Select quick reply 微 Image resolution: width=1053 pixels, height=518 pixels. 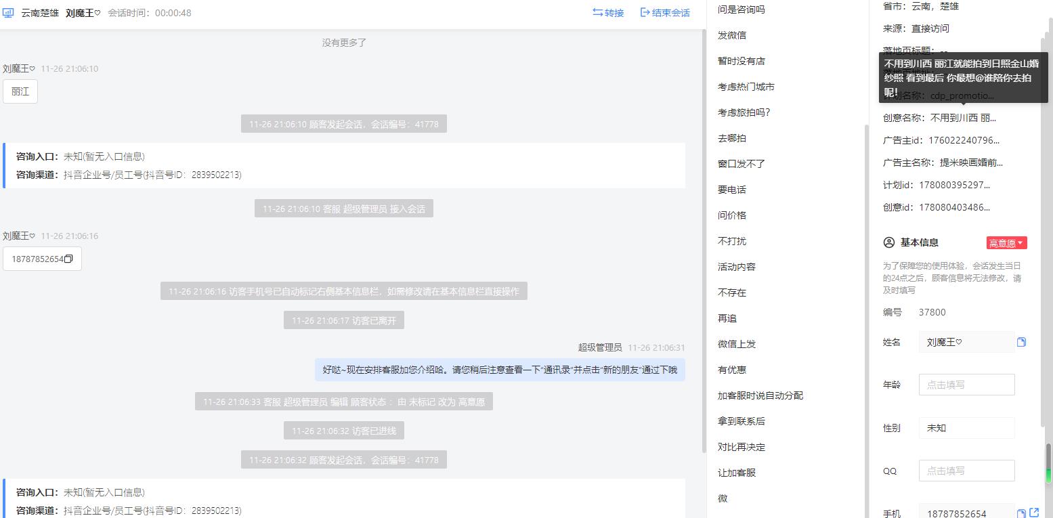723,498
